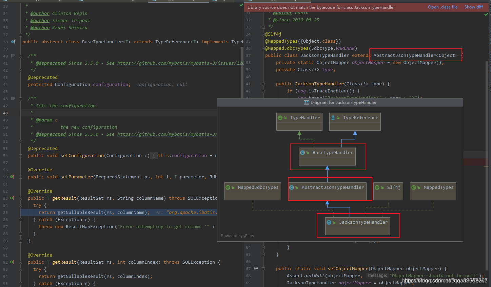Click the green inspection checkmark in left editor
The height and width of the screenshot is (287, 491).
[241, 5]
